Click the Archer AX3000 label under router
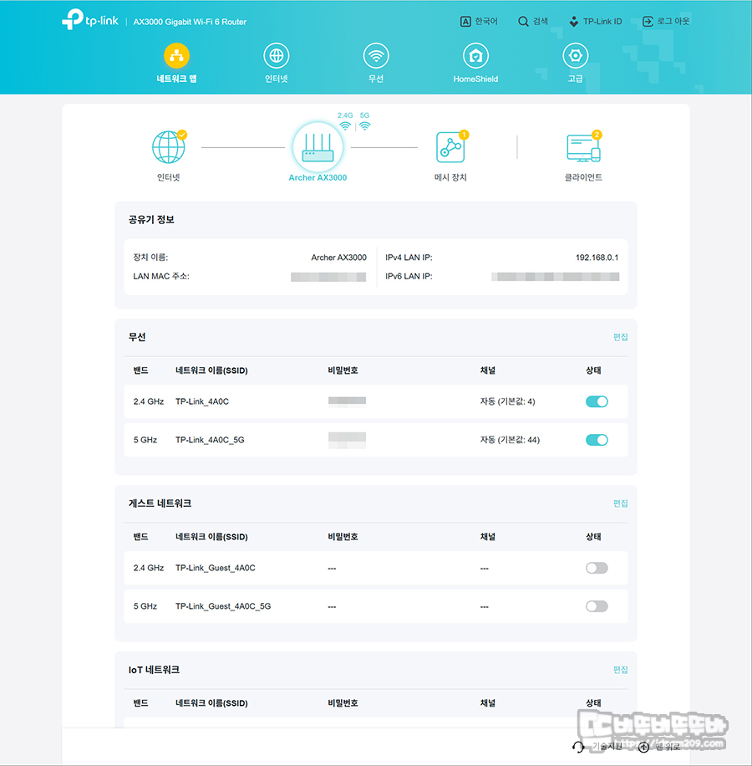 tap(318, 178)
